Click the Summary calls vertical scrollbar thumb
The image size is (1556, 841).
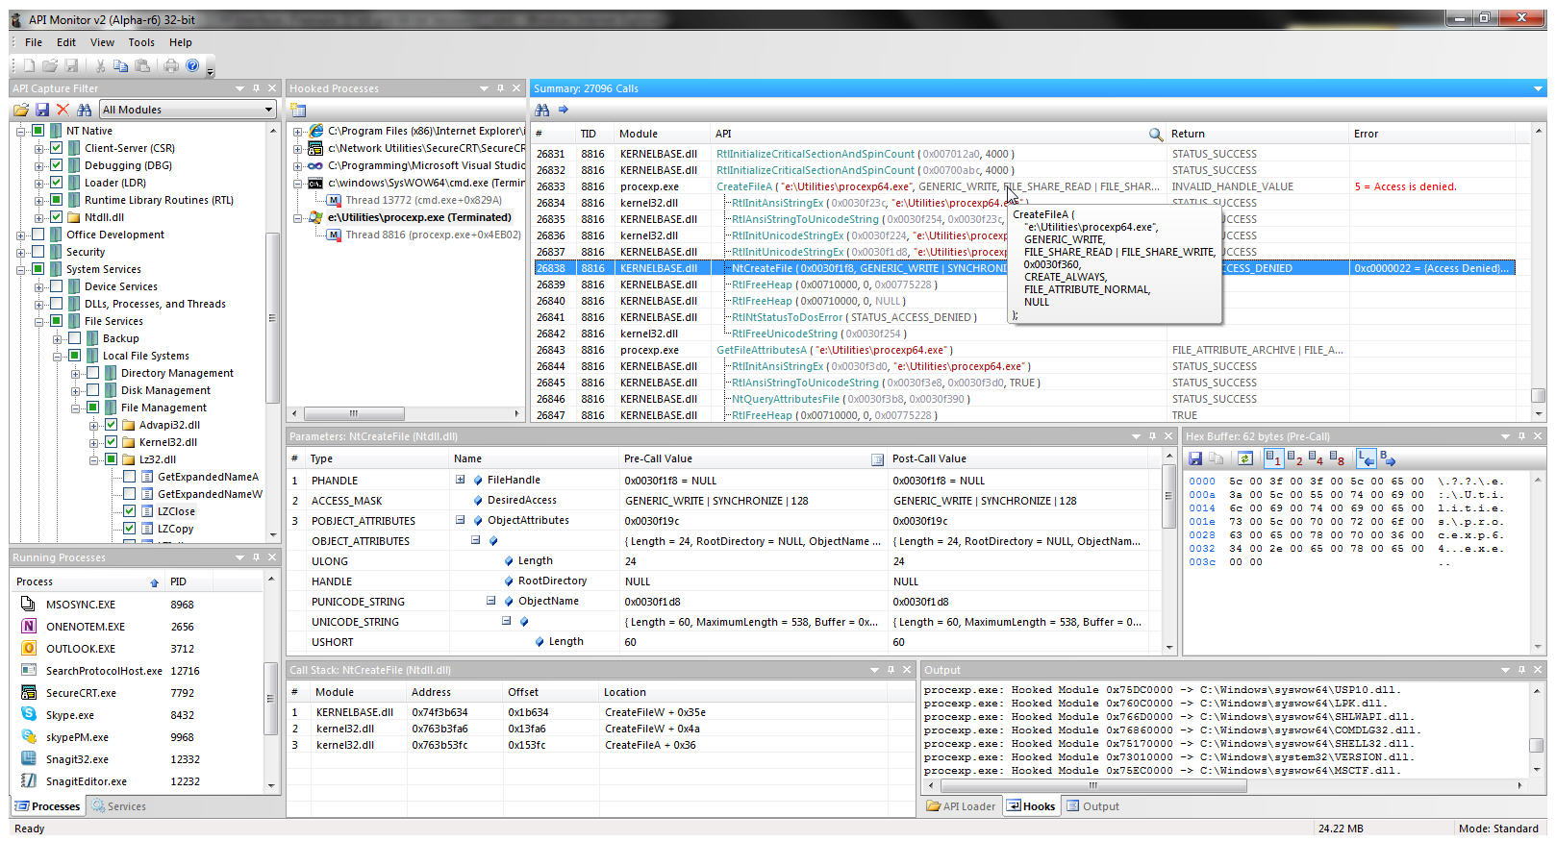click(1538, 395)
